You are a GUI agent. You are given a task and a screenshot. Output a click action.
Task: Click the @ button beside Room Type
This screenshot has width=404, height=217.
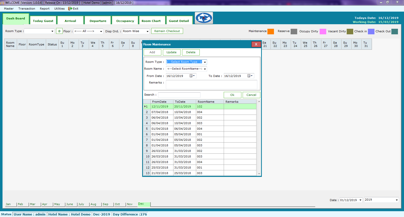coord(59,31)
